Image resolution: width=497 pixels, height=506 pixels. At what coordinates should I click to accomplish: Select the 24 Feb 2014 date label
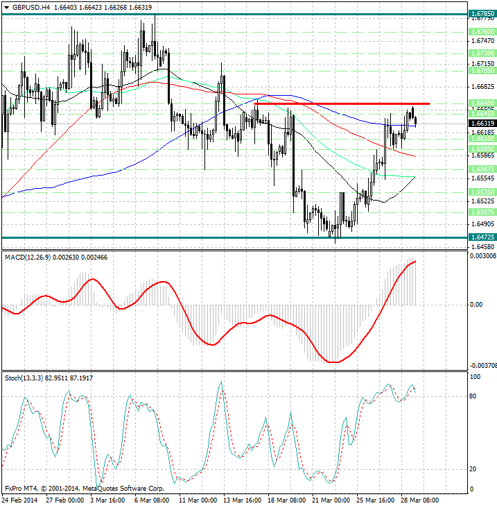pos(20,500)
